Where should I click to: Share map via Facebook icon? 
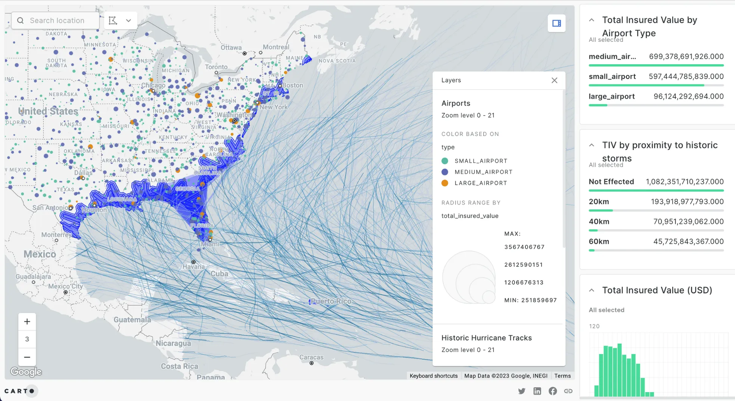[553, 391]
